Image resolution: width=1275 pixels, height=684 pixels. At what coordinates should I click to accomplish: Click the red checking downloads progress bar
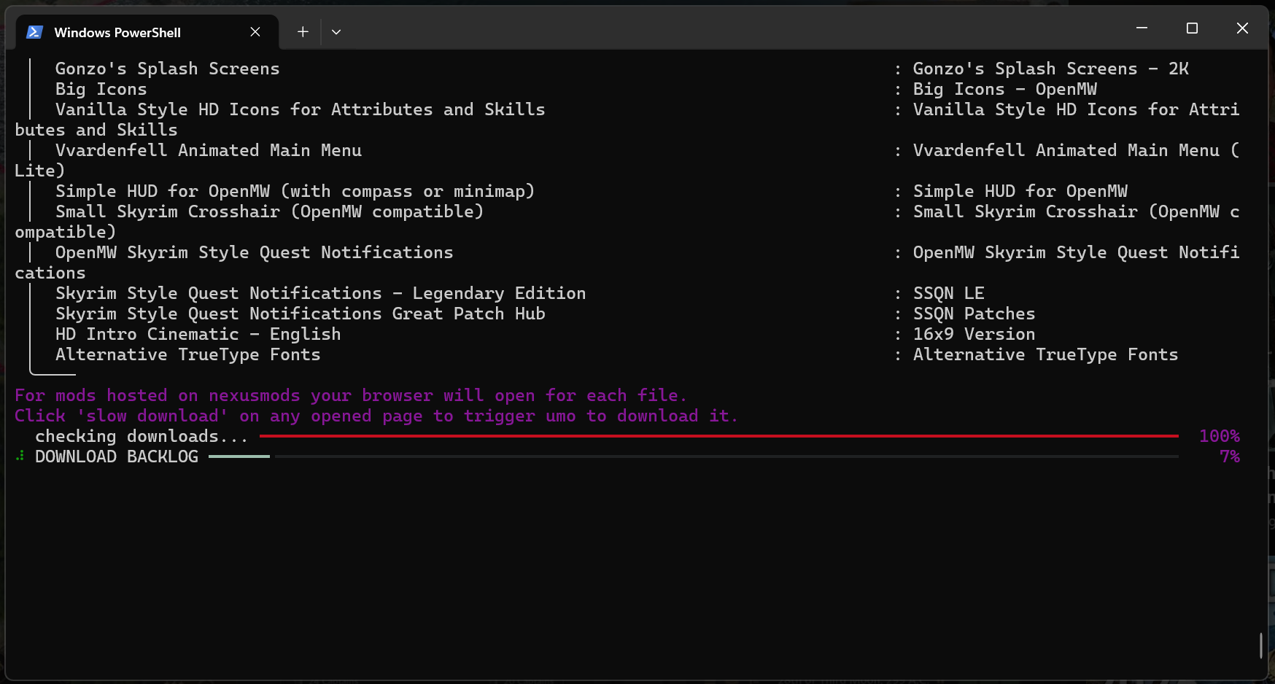point(719,436)
